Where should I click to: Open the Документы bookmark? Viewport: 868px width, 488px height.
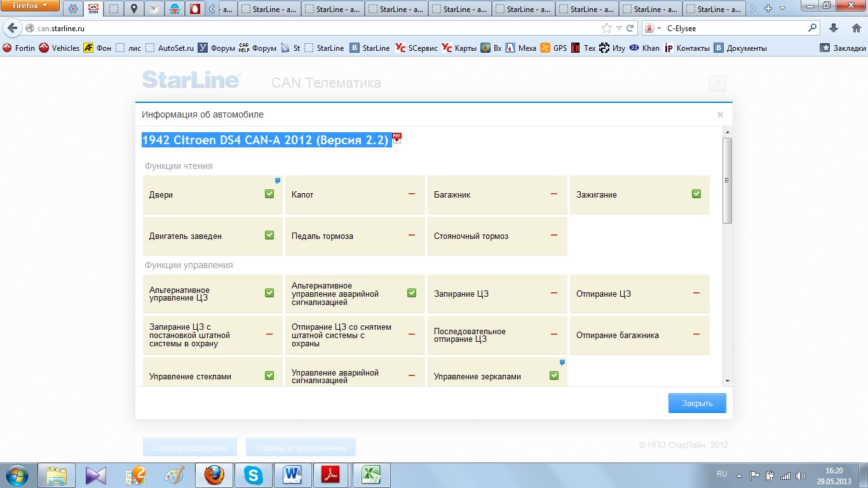(741, 48)
